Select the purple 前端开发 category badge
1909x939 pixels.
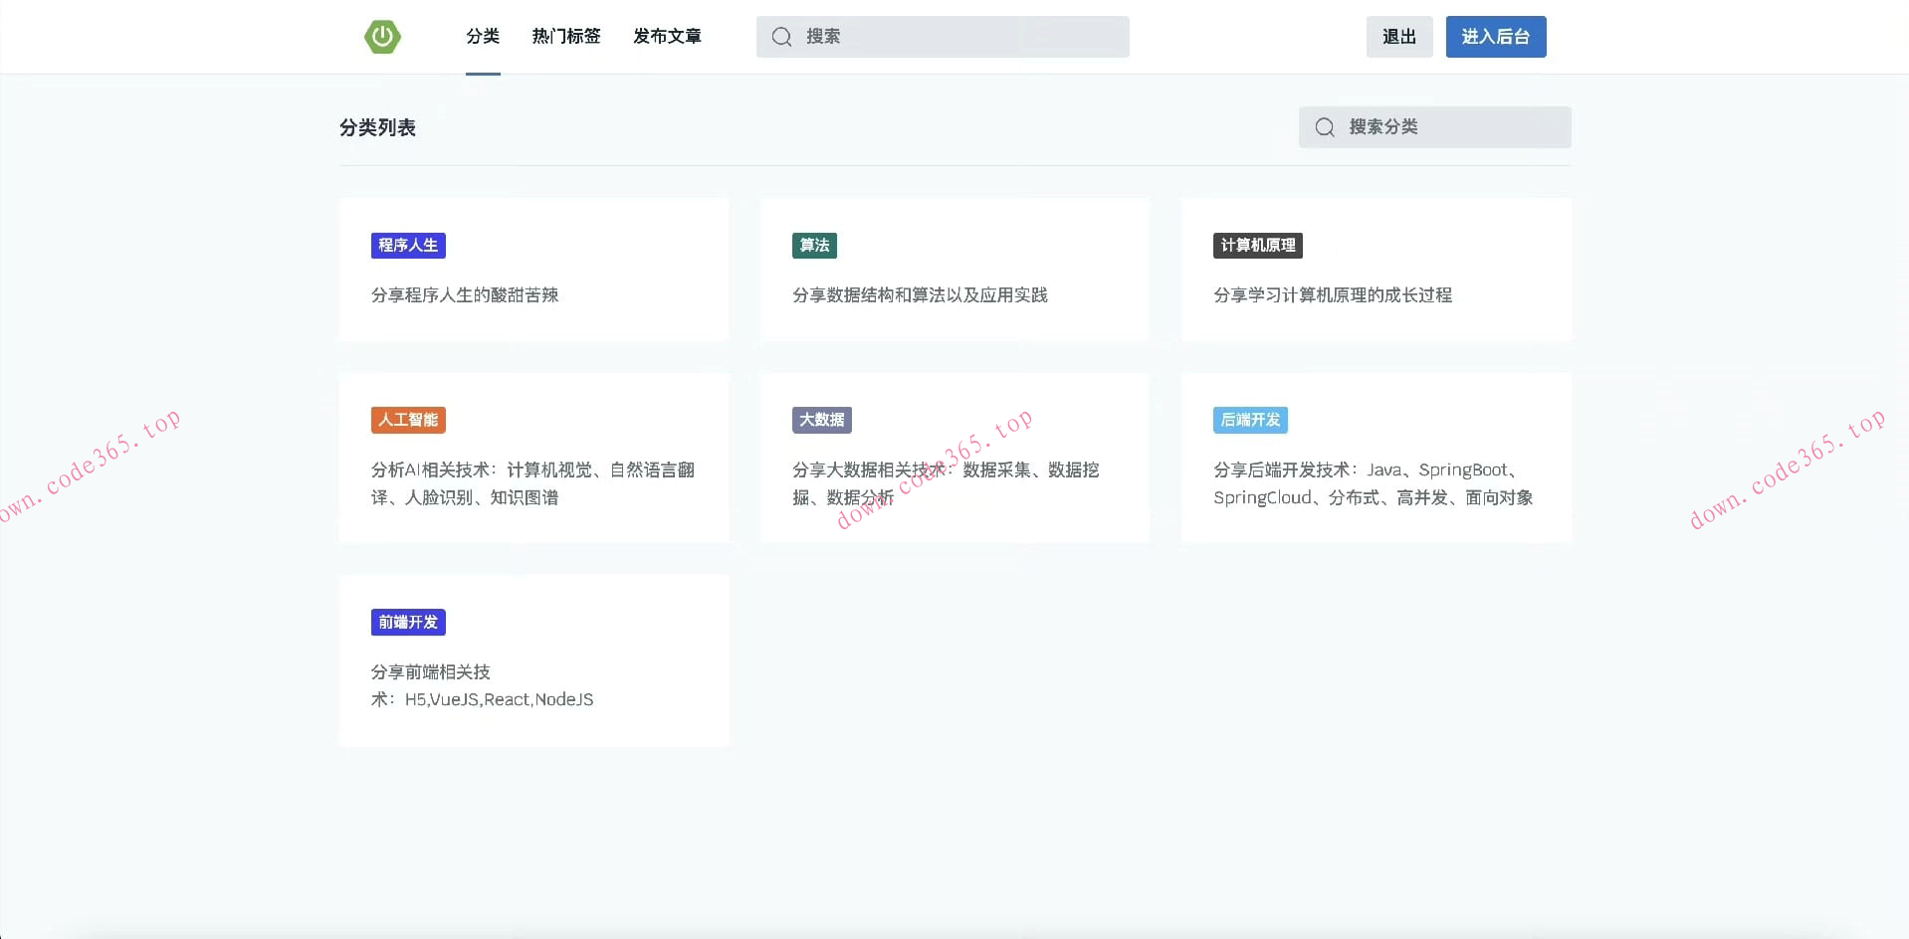407,621
